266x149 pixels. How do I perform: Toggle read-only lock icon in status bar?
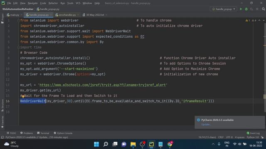[x=262, y=137]
